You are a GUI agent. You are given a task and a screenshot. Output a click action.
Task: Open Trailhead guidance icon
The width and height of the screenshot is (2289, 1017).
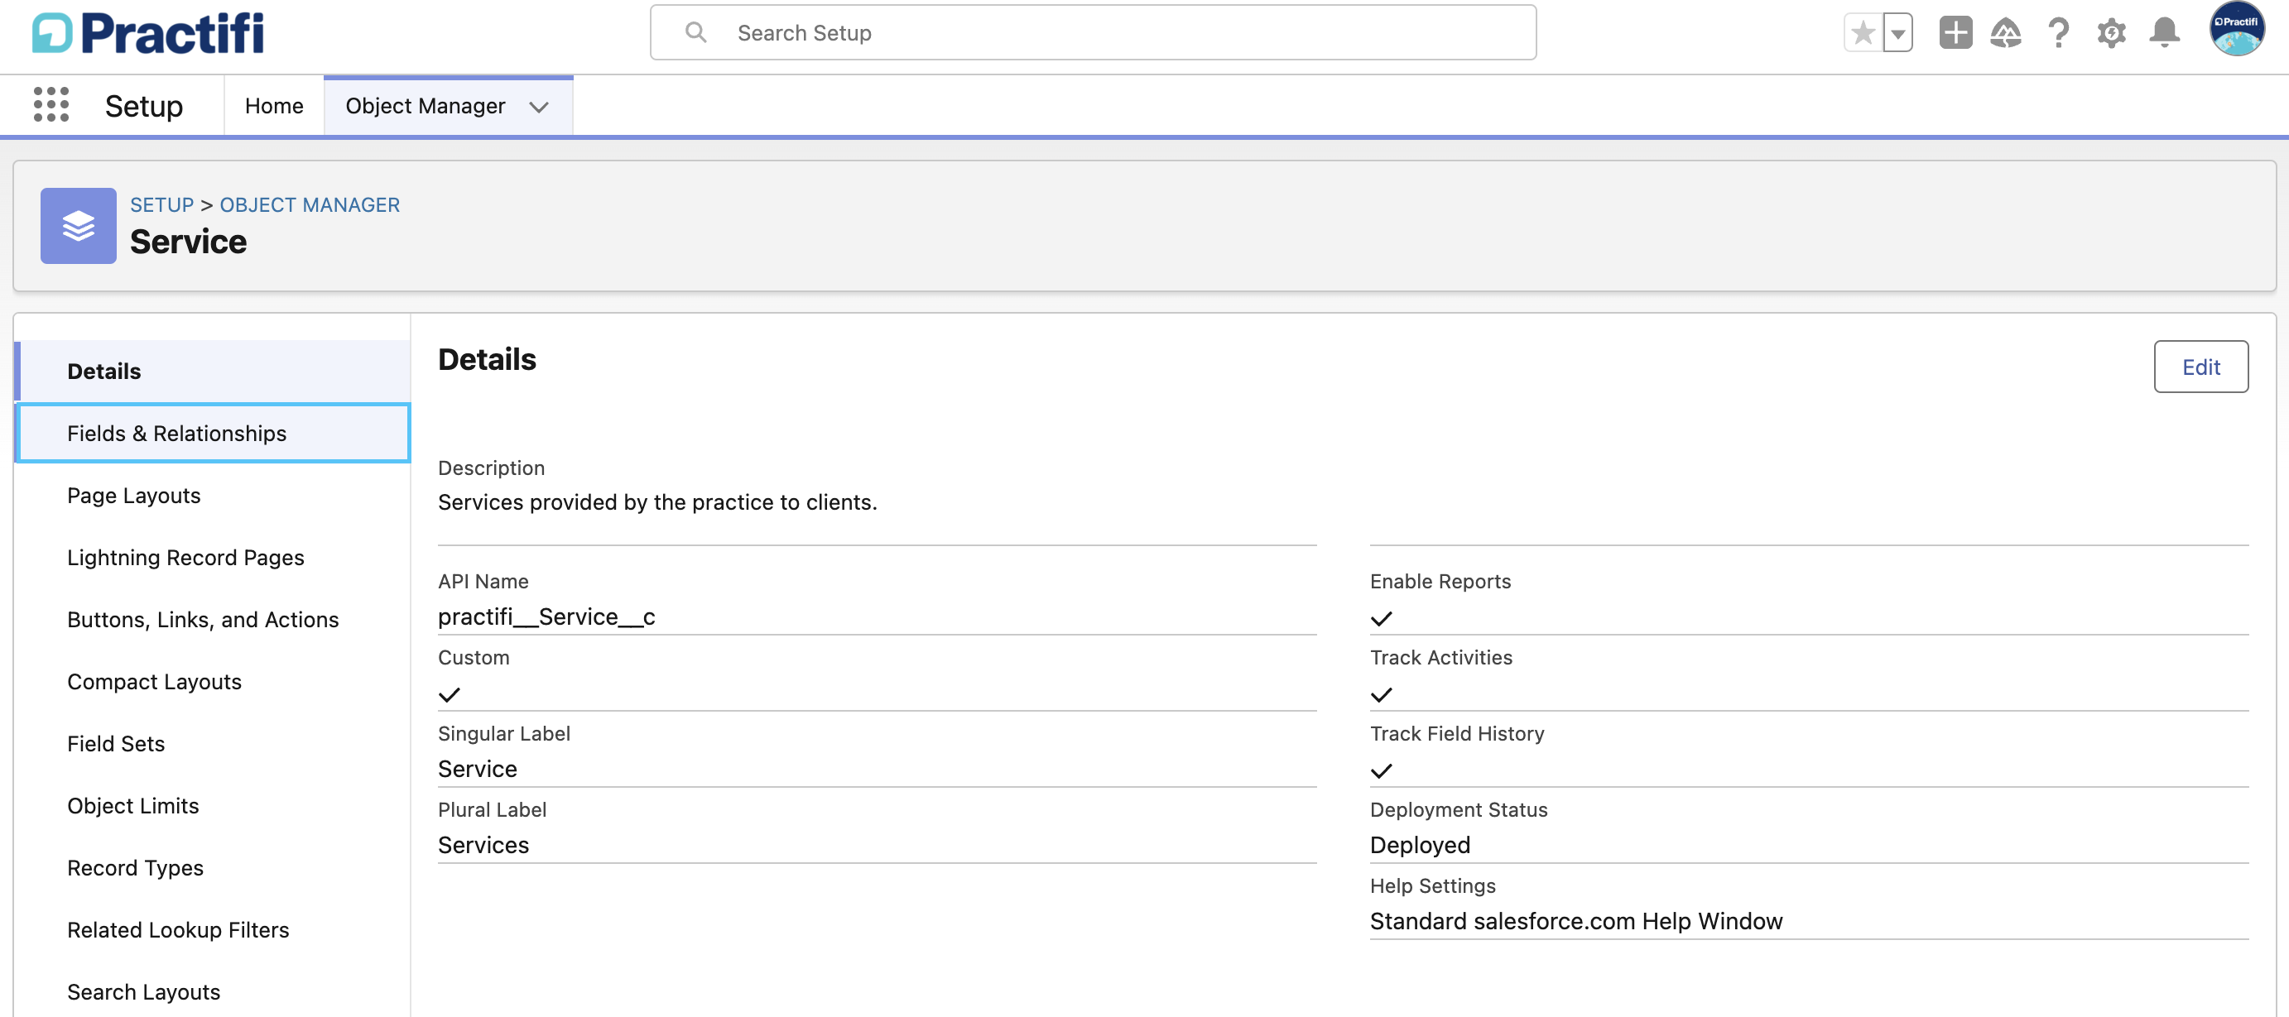click(2006, 33)
